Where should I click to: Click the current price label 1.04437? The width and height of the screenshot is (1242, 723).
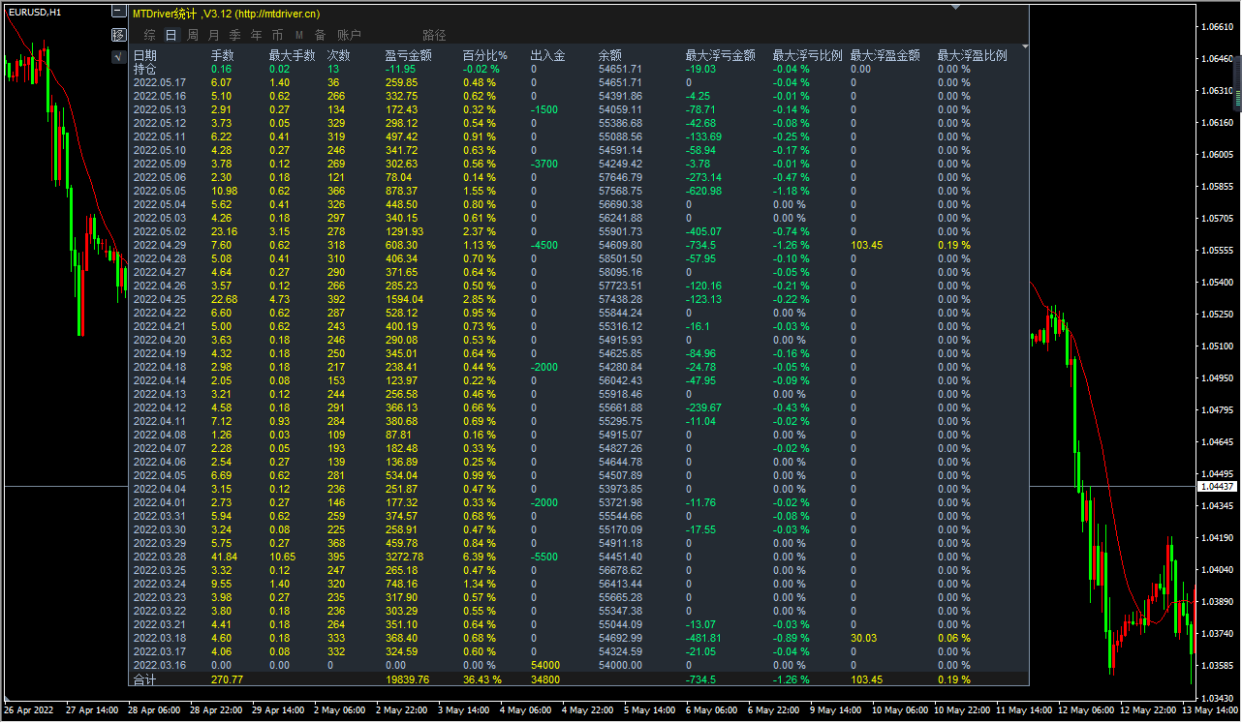(x=1217, y=486)
